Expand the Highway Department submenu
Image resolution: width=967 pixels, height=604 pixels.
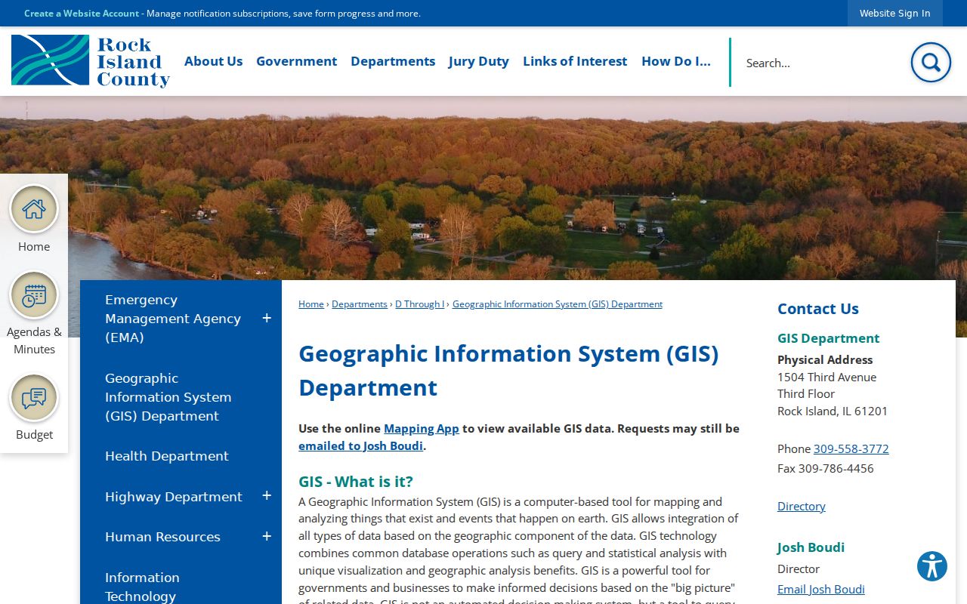(267, 496)
